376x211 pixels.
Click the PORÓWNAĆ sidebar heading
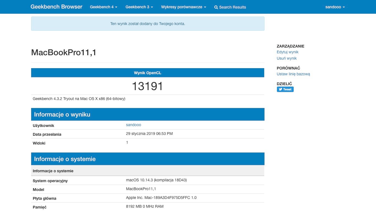click(x=288, y=68)
